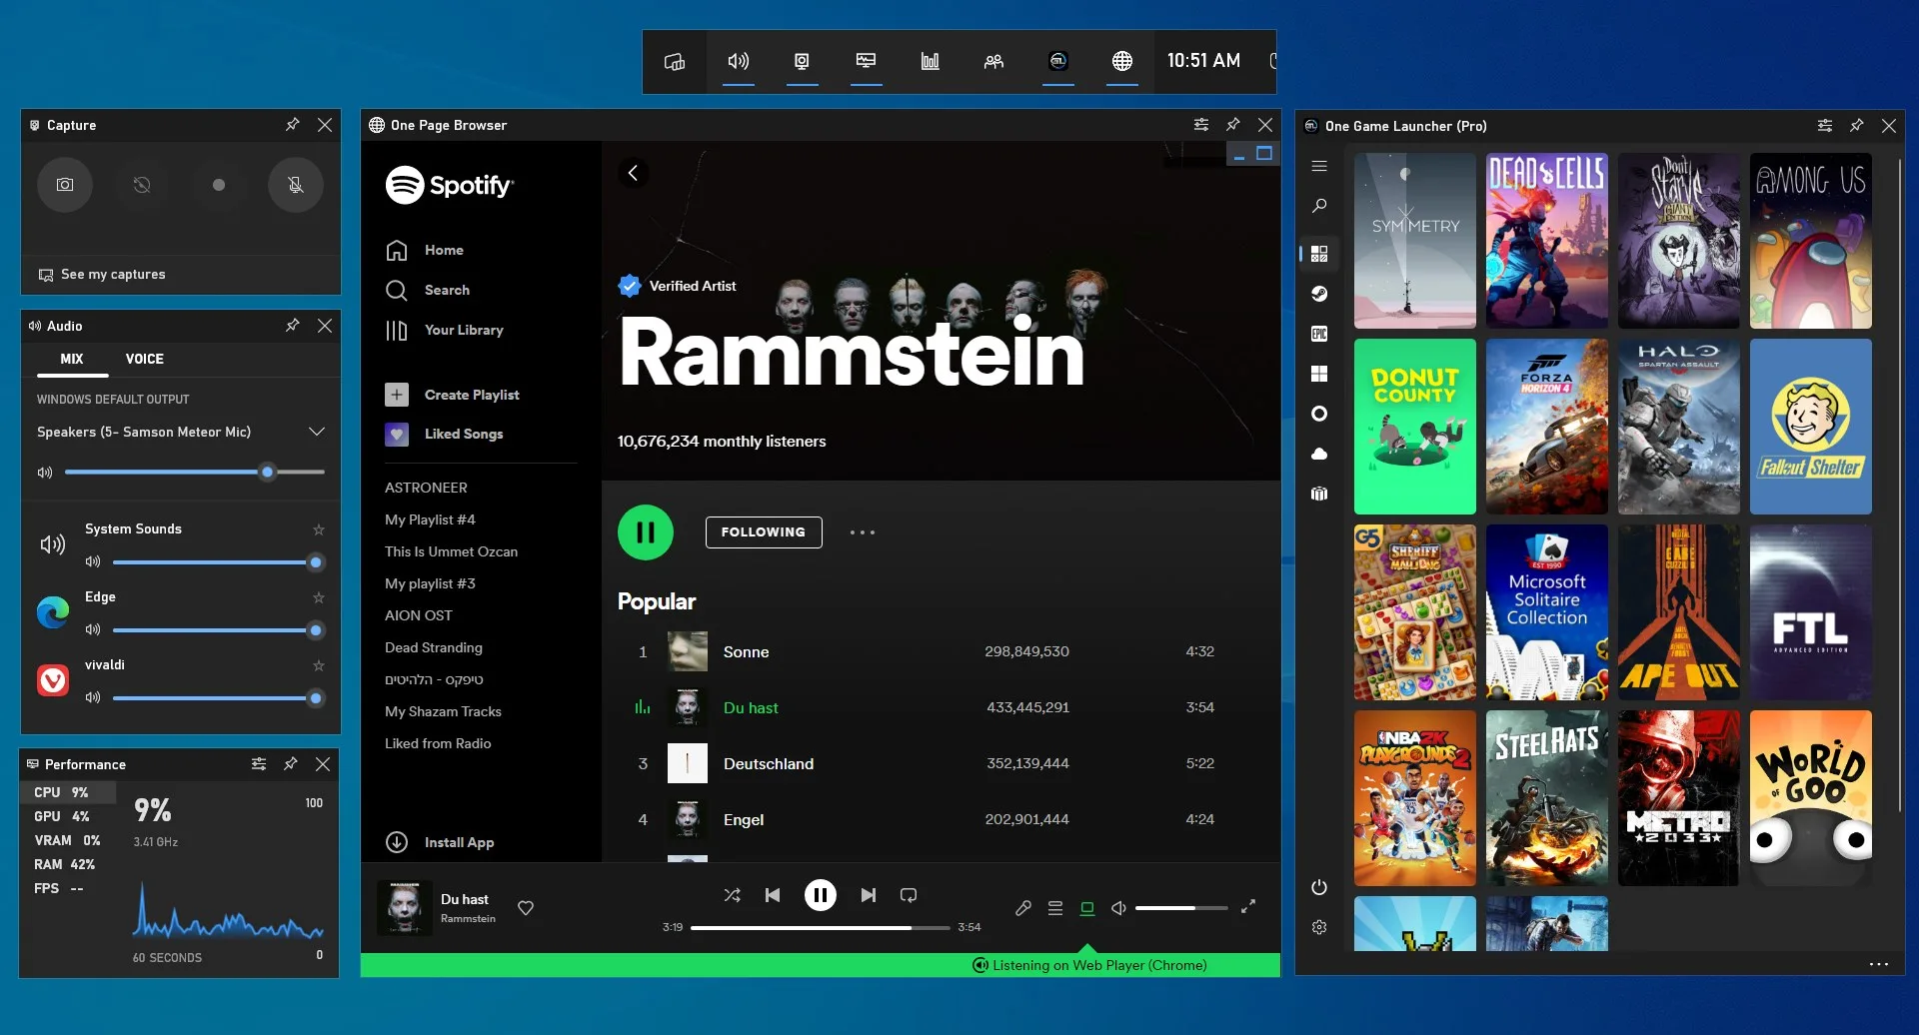Image resolution: width=1919 pixels, height=1035 pixels.
Task: Launch Among Us game tile
Action: [x=1811, y=241]
